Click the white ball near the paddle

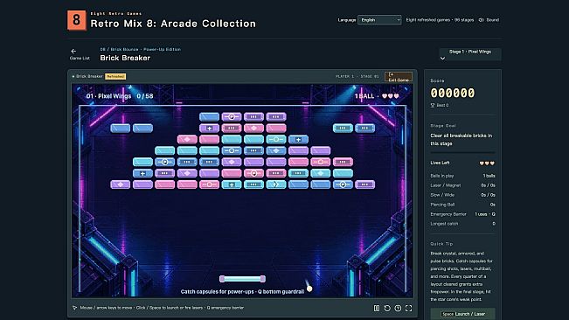[x=309, y=289]
